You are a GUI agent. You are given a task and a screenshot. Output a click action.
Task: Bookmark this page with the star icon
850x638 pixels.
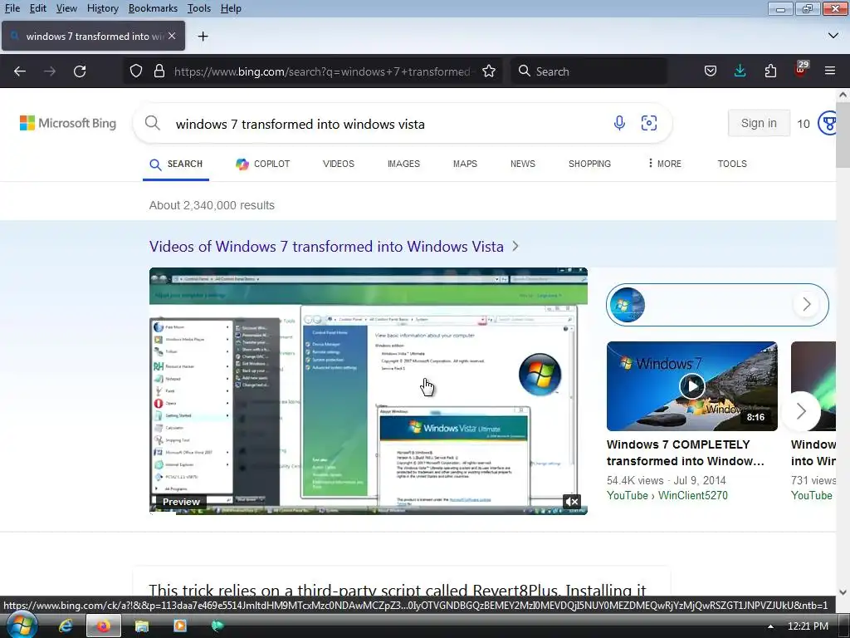pos(488,71)
